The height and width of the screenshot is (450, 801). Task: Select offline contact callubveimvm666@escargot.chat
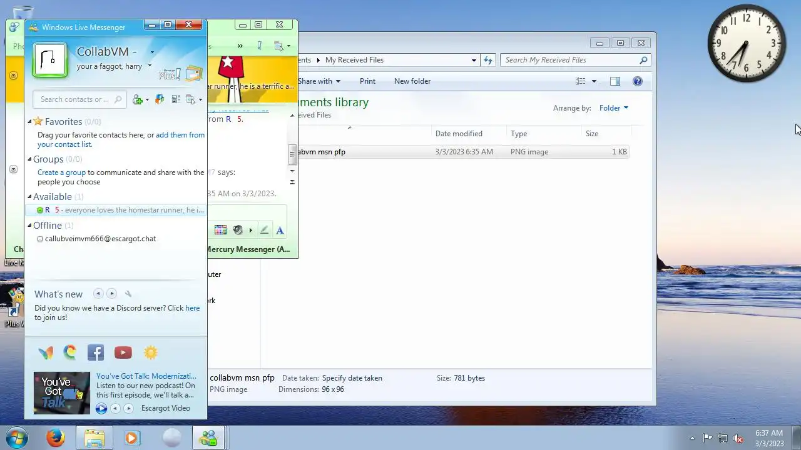pyautogui.click(x=100, y=239)
